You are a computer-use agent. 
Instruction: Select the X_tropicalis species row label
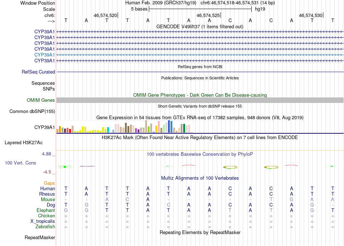(x=43, y=221)
